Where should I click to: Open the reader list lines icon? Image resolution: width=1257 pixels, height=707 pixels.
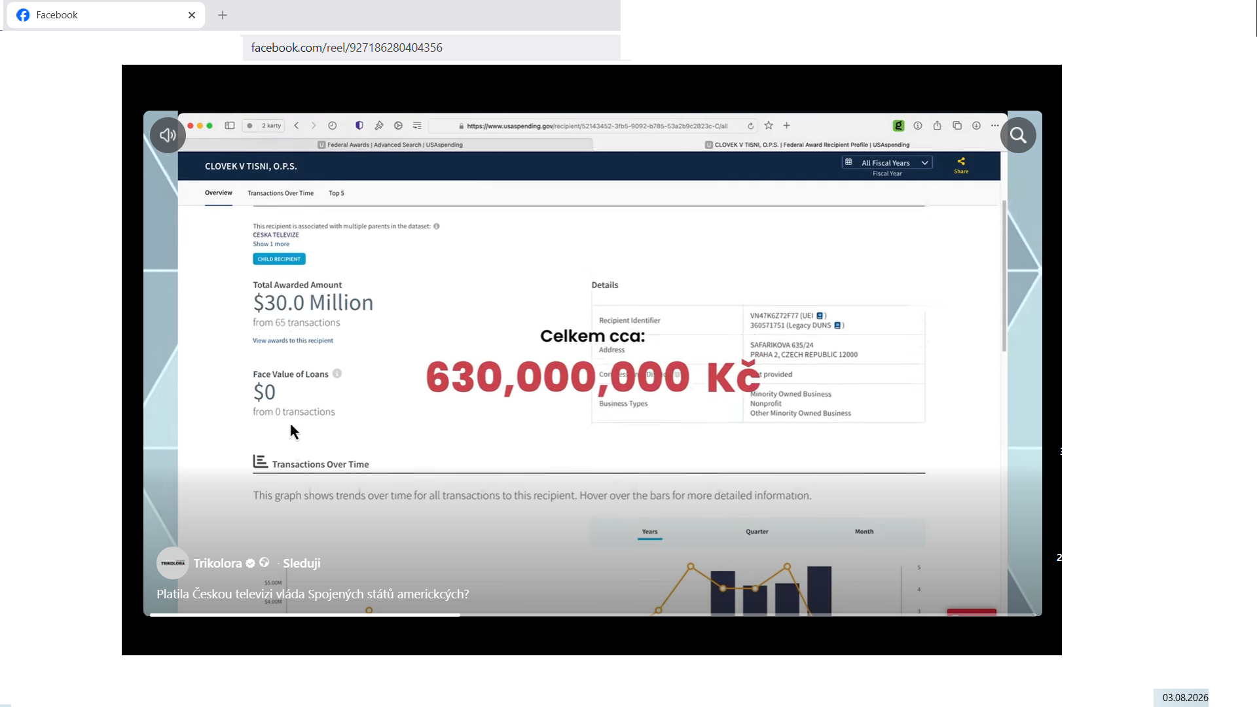point(417,126)
